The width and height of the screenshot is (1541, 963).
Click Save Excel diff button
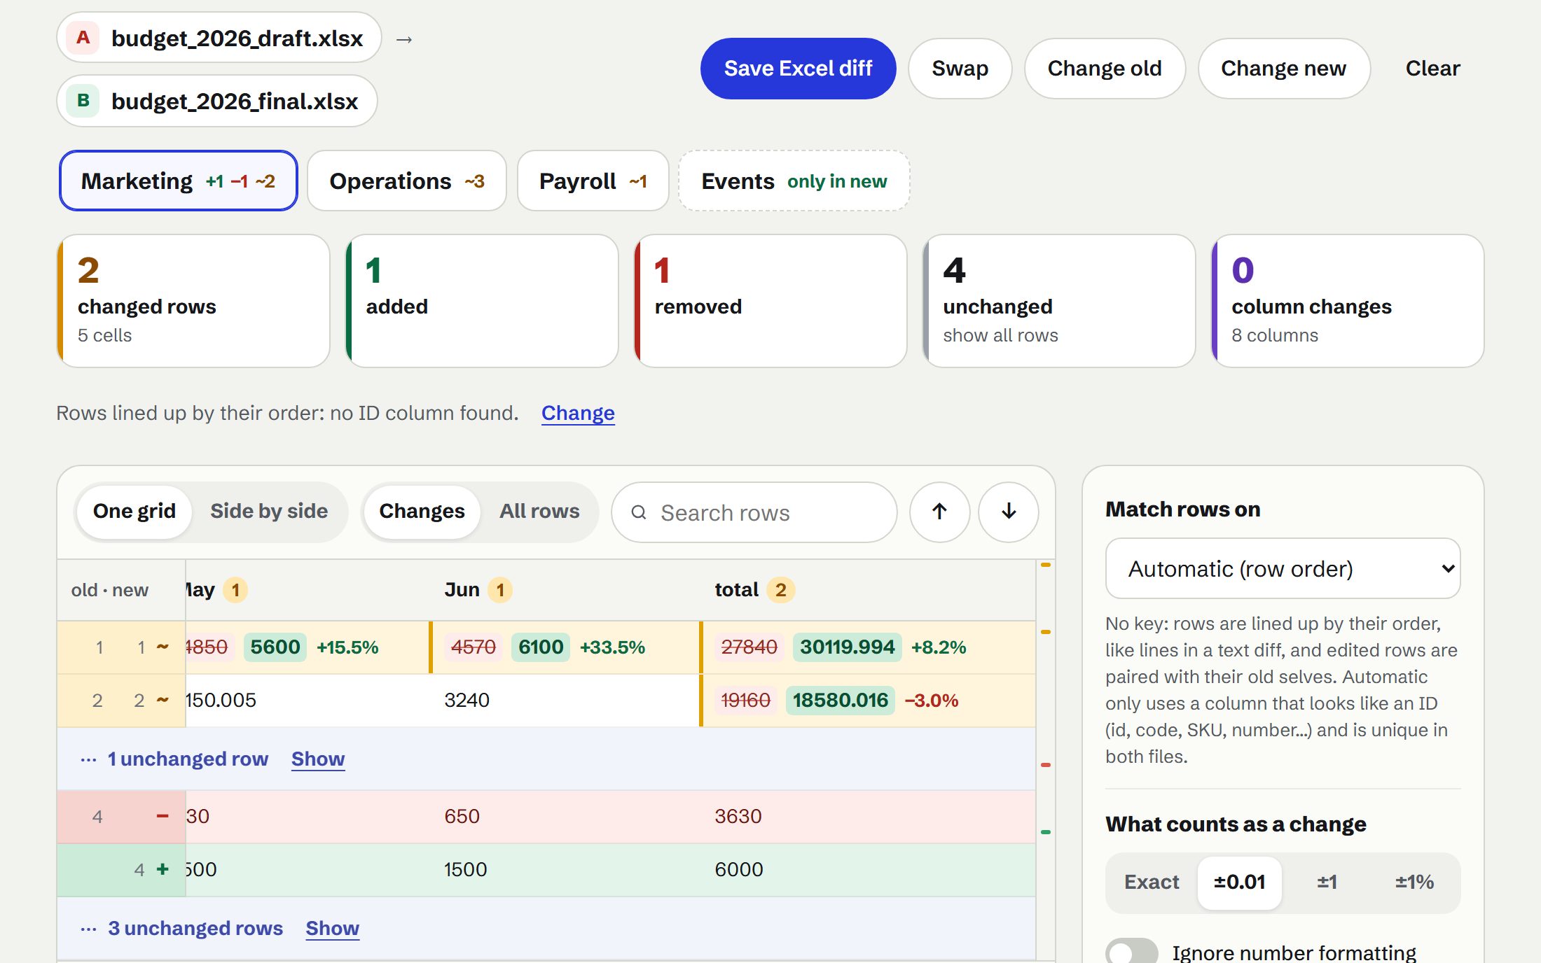click(798, 68)
